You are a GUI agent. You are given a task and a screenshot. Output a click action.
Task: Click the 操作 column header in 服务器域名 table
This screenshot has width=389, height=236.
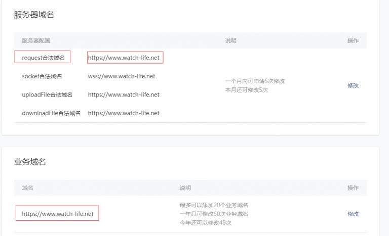353,40
